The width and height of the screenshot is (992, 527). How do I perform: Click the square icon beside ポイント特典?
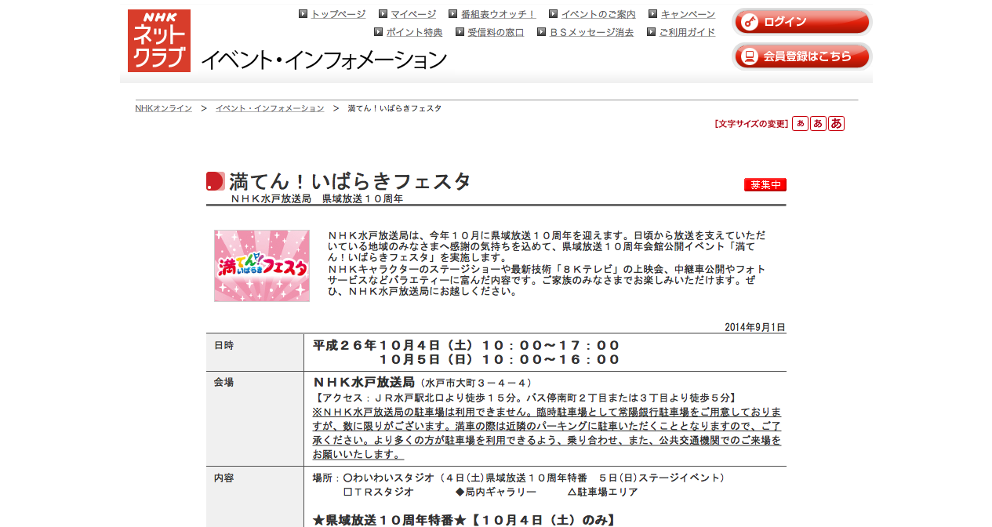tap(379, 32)
